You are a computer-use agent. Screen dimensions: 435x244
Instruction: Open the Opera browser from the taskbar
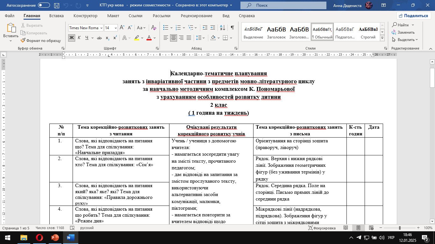39,238
